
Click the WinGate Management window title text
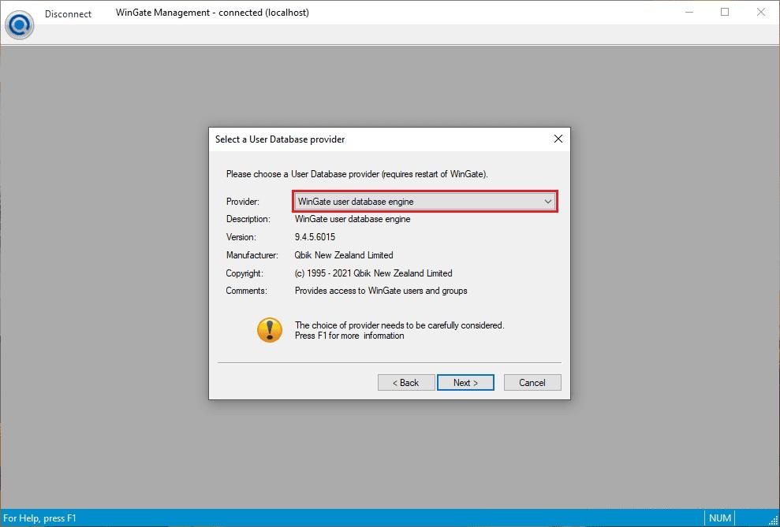212,13
